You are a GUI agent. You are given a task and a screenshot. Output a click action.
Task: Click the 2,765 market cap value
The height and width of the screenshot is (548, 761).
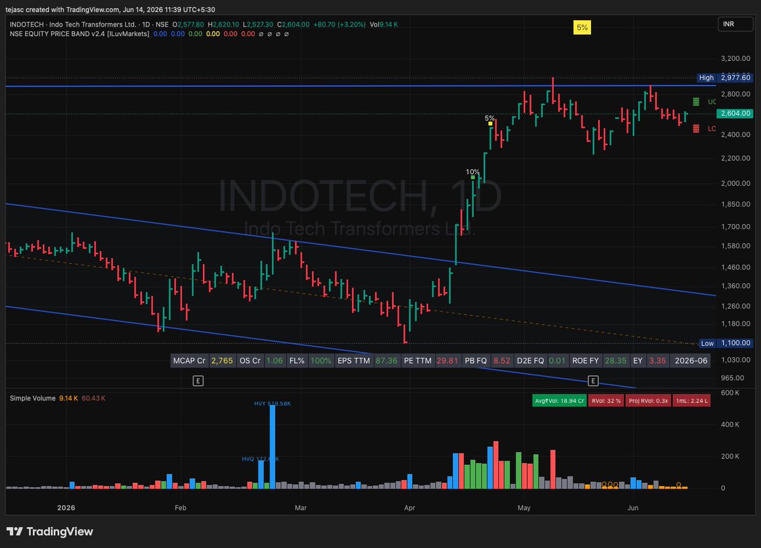[222, 360]
